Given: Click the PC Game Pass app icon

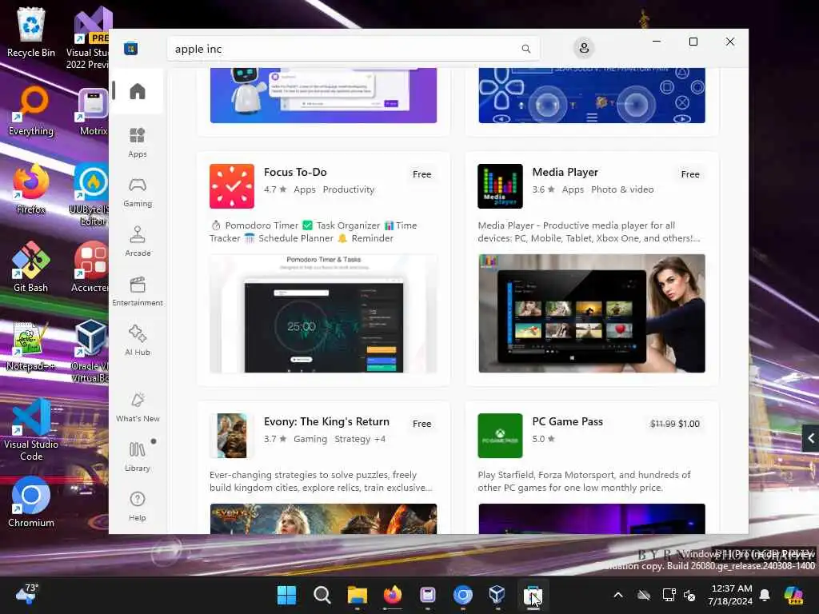Looking at the screenshot, I should click(500, 436).
